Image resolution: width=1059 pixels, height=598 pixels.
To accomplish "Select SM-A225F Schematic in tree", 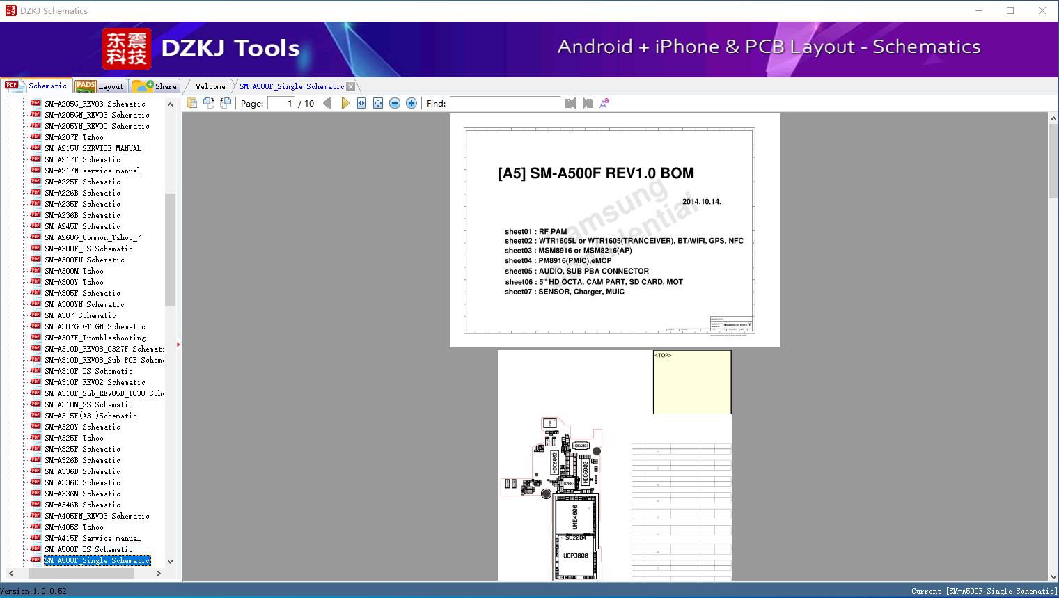I will click(82, 182).
